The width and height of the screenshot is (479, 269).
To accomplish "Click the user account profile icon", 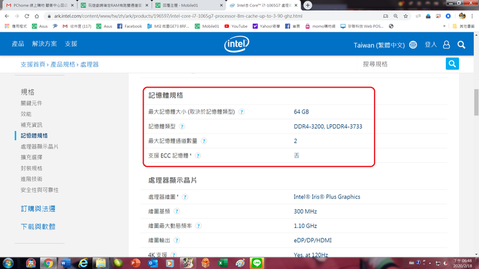I will click(446, 45).
